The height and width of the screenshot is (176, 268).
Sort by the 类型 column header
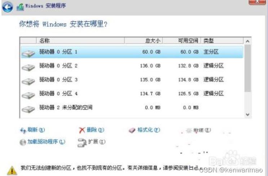[x=222, y=41]
